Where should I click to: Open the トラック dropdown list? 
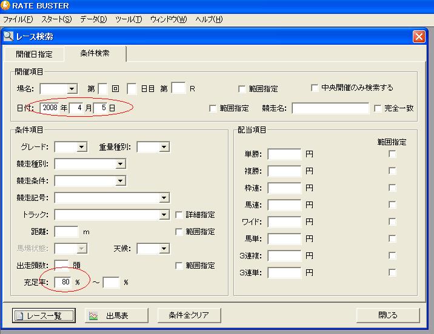point(164,215)
